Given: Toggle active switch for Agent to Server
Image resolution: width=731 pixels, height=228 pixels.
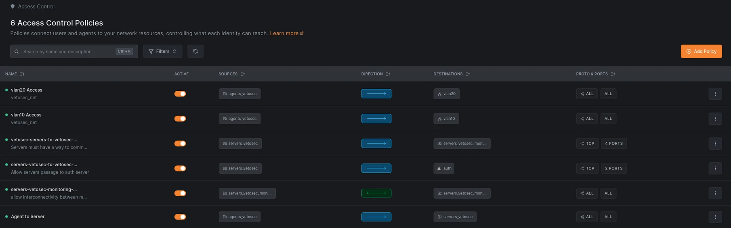Looking at the screenshot, I should click(180, 217).
